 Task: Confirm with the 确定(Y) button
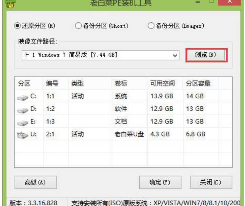click(x=160, y=182)
